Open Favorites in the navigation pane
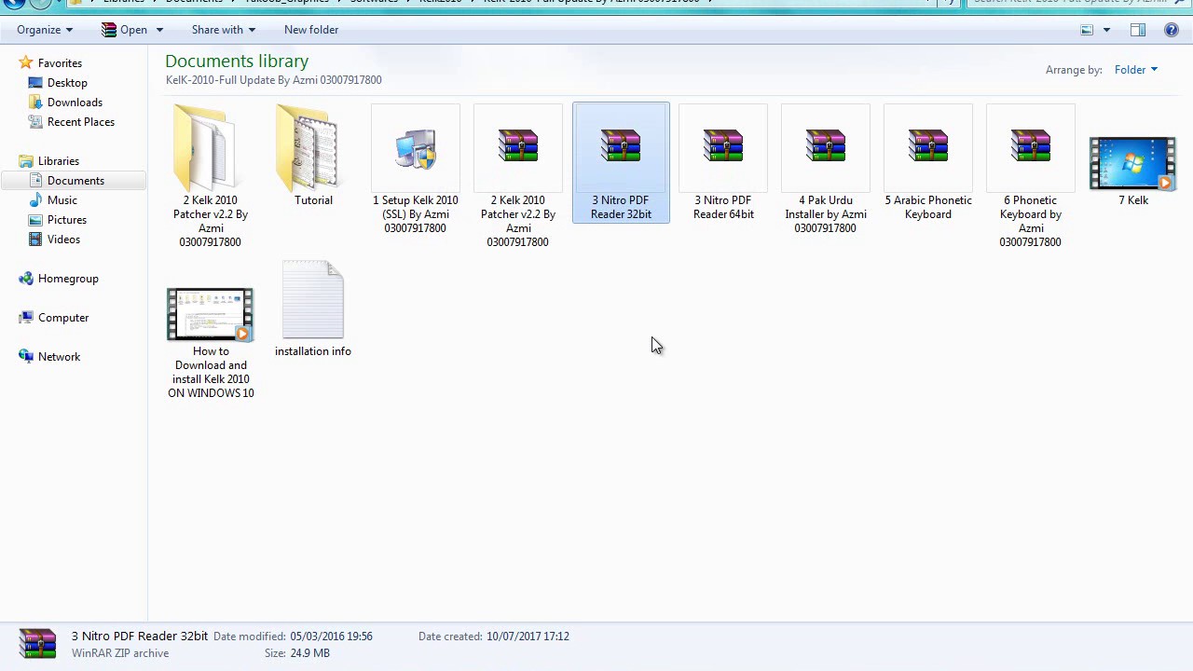The height and width of the screenshot is (671, 1193). (x=60, y=63)
